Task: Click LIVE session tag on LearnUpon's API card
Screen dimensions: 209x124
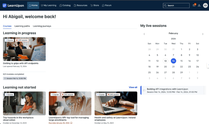Action: click(68, 95)
